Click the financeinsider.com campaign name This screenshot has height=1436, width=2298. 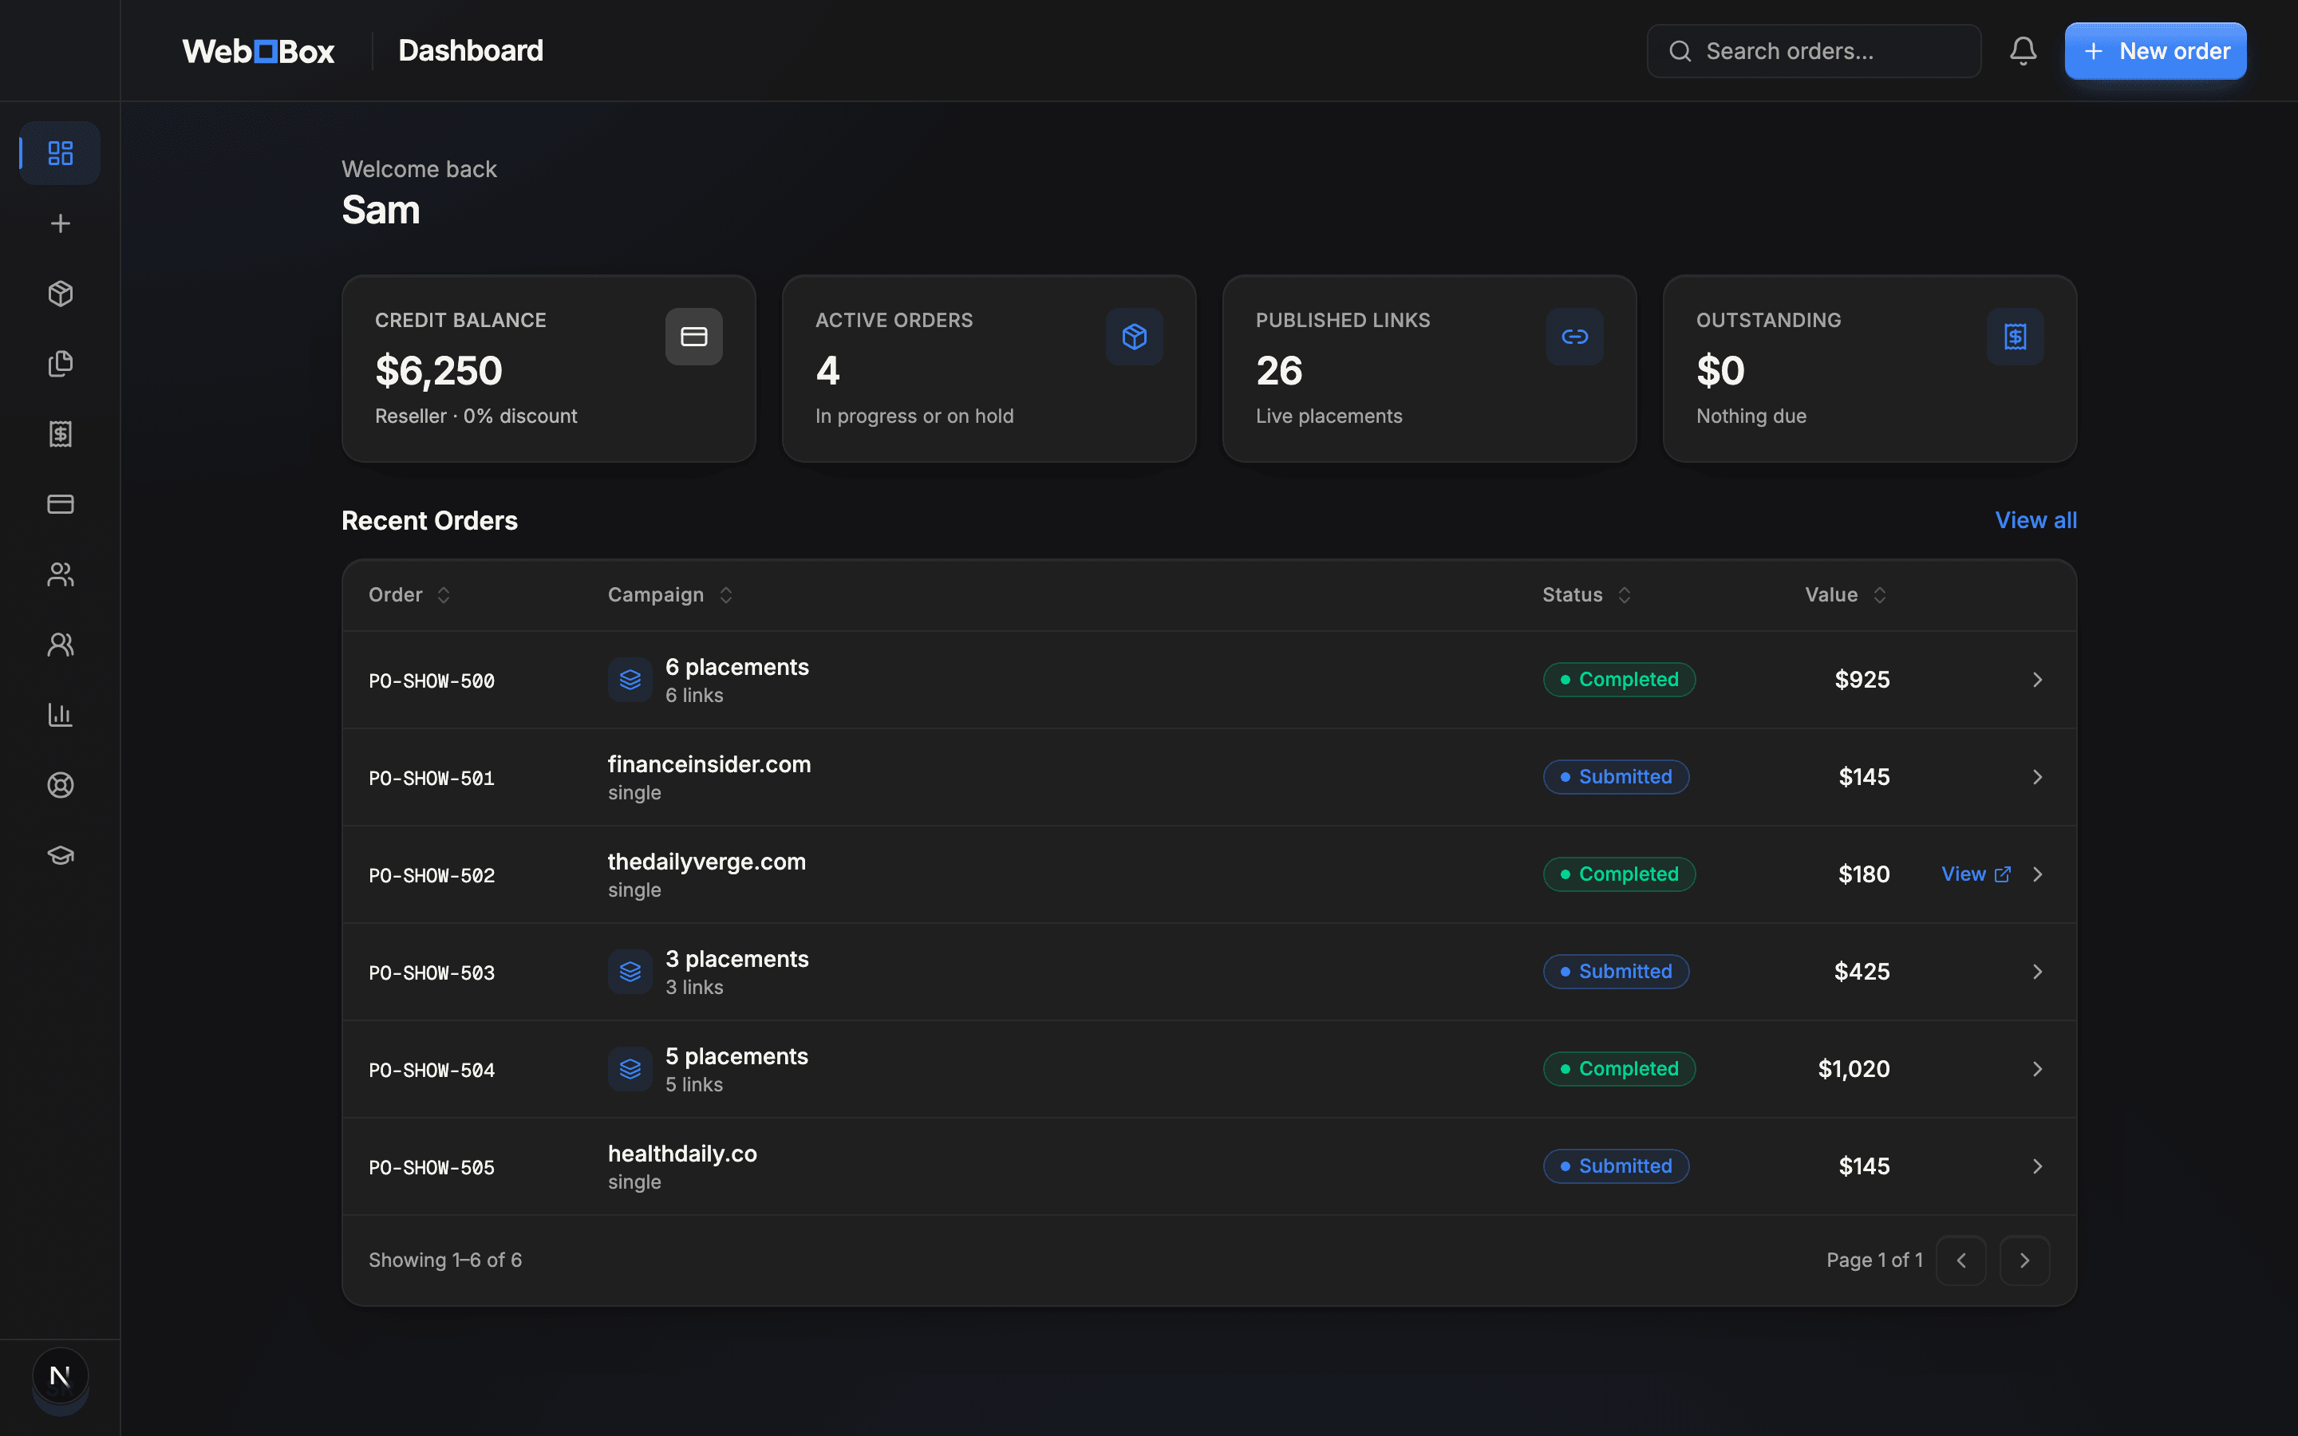coord(709,764)
